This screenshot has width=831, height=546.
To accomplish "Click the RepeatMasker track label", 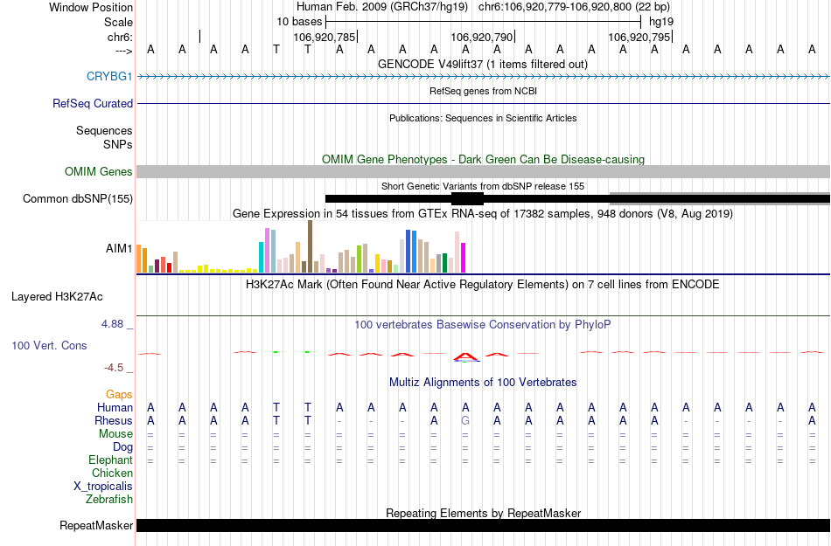I will pyautogui.click(x=96, y=526).
